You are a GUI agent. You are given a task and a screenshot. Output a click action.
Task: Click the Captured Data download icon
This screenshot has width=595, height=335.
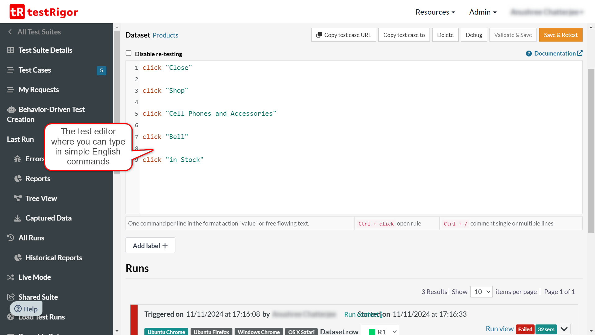coord(18,218)
